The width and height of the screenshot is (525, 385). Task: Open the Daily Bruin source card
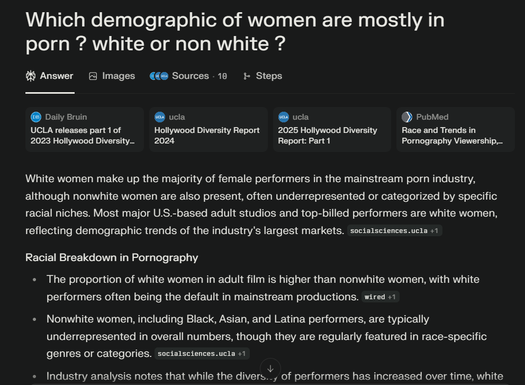(84, 129)
